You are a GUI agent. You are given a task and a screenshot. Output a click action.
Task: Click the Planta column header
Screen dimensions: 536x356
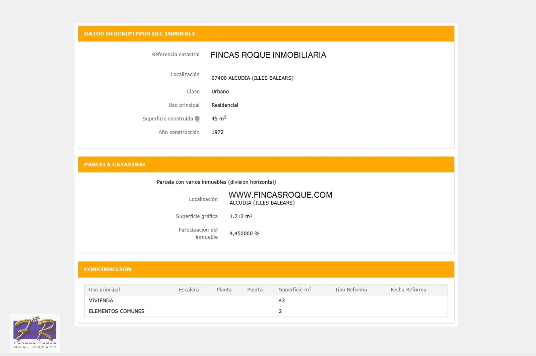(x=224, y=290)
